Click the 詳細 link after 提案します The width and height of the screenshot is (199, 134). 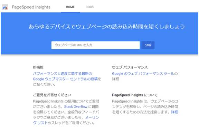(x=174, y=112)
